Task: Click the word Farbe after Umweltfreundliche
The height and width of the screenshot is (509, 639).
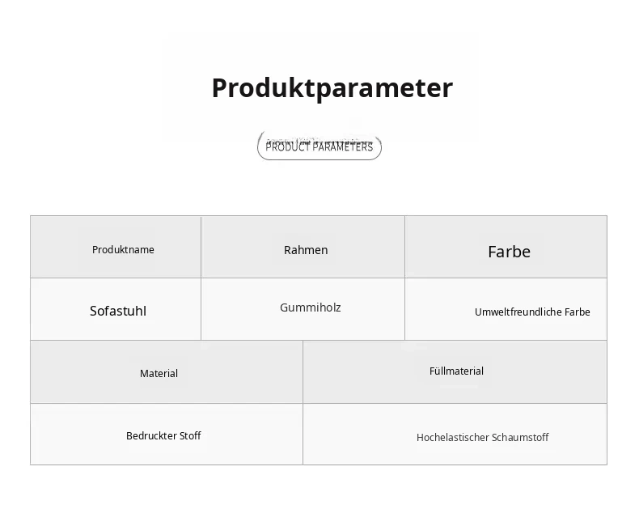Action: (x=578, y=312)
